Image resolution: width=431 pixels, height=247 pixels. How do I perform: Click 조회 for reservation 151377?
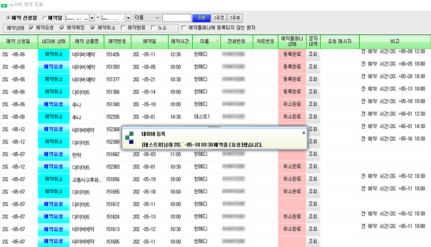coord(313,79)
